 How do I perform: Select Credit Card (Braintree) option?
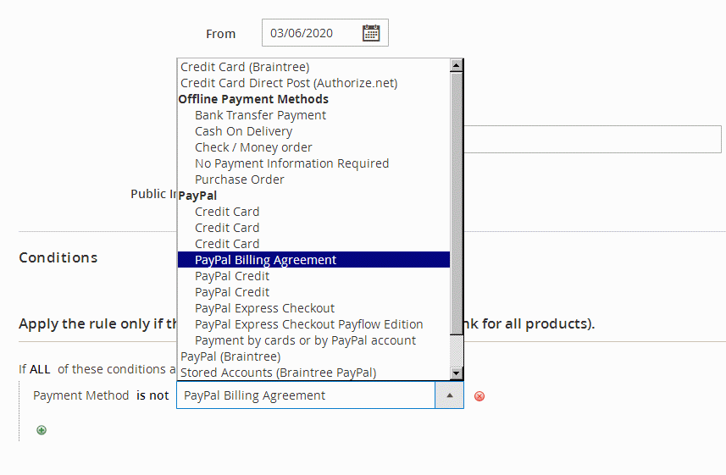click(x=245, y=67)
